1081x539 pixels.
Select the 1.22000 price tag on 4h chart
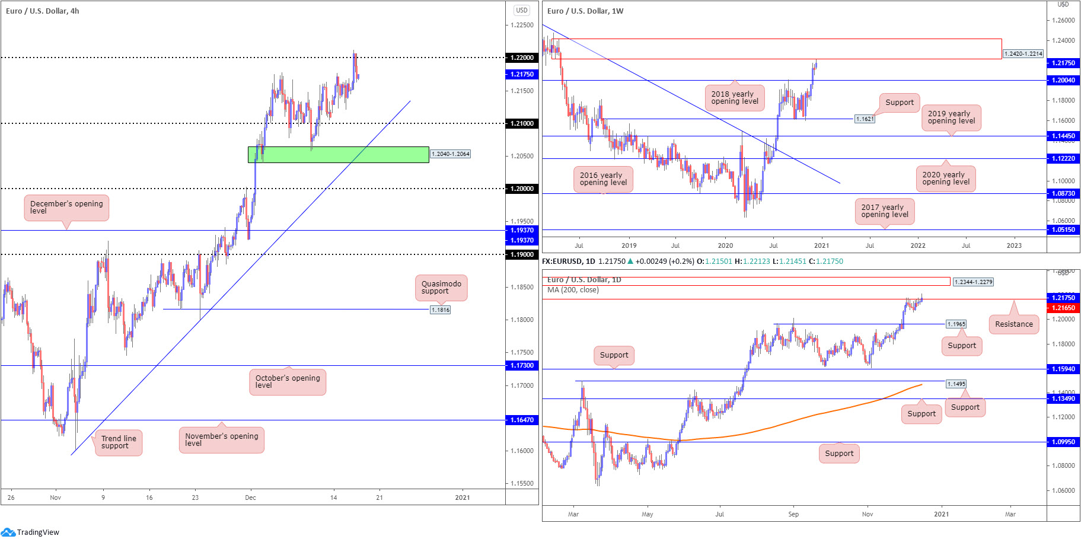[x=522, y=58]
